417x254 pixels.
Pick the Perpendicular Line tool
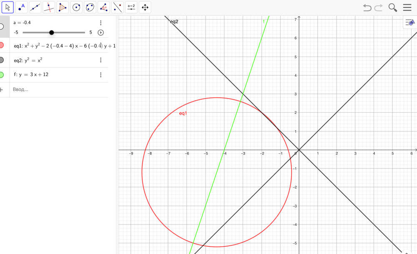point(49,7)
